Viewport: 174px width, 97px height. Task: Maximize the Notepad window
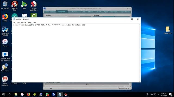point(132,19)
